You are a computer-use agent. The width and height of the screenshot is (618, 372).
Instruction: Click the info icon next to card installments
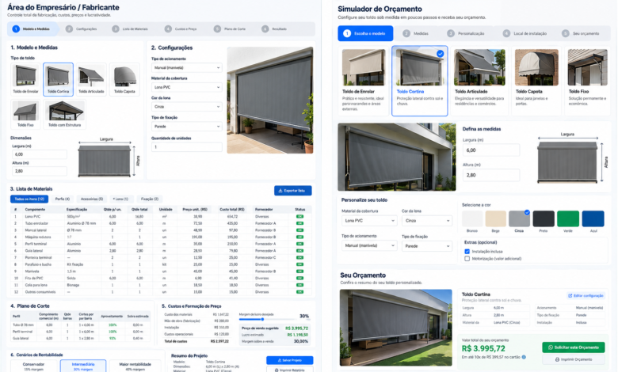click(524, 357)
